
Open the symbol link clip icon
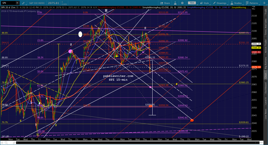[x=23, y=3]
